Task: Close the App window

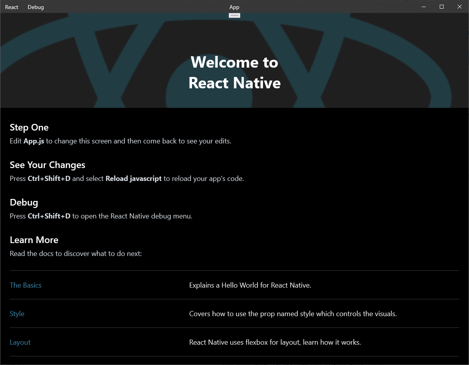Action: (x=460, y=7)
